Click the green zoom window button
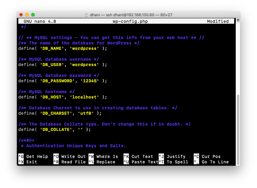257x188 pixels. (x=33, y=15)
